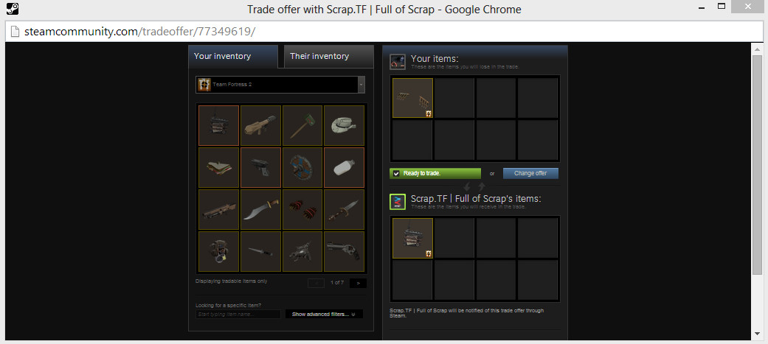Image resolution: width=768 pixels, height=344 pixels.
Task: Click the page vertical scrollbar thumb
Action: (x=757, y=165)
